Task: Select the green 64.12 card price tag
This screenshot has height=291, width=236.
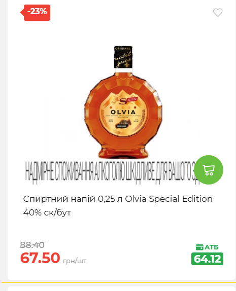Action: coord(207,259)
